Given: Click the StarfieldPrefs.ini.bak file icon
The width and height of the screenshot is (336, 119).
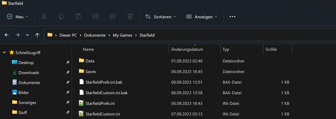Looking at the screenshot, I should pos(81,82).
